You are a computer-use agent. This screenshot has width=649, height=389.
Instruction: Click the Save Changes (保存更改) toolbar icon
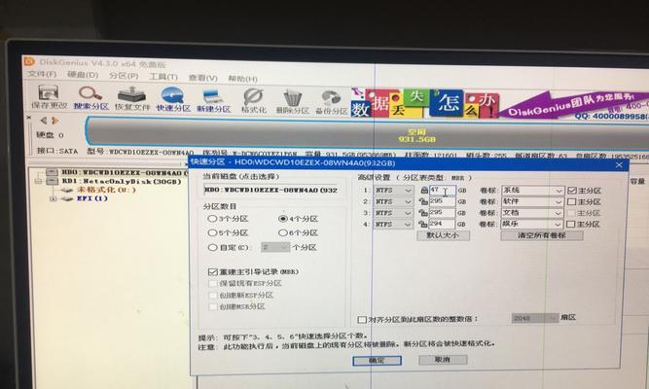49,97
